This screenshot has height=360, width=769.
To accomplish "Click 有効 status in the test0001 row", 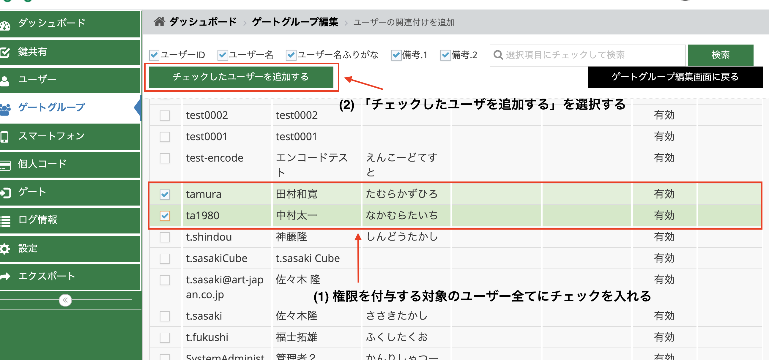I will tap(664, 137).
